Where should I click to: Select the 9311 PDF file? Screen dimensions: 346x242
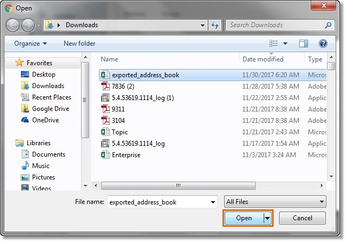pos(213,109)
